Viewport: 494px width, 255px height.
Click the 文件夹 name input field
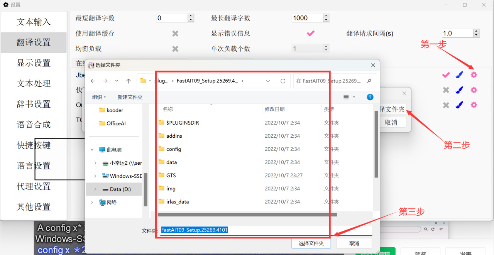coord(266,230)
